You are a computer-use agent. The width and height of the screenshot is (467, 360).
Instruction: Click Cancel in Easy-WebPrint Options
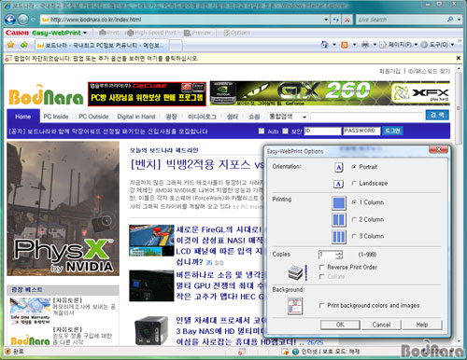click(x=381, y=325)
